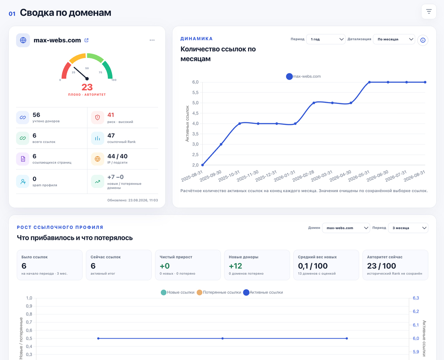Image resolution: width=444 pixels, height=360 pixels.
Task: Click the Новые доноры +12 card
Action: [x=257, y=265]
